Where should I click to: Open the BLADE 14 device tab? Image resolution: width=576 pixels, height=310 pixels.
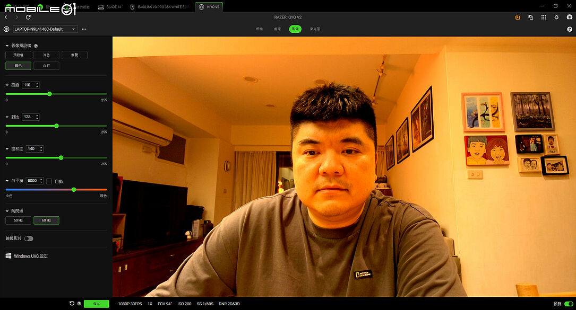(110, 7)
